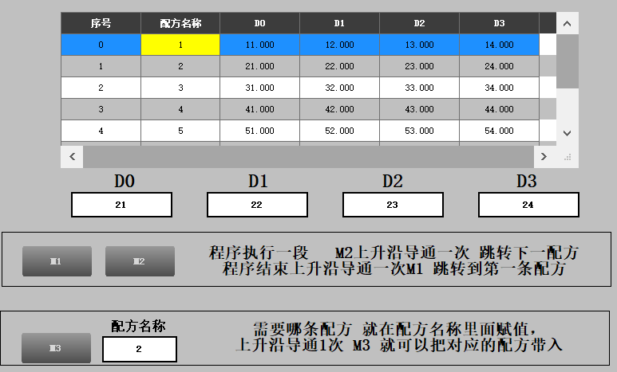
Task: Click the table's scroll down arrow
Action: coord(567,133)
